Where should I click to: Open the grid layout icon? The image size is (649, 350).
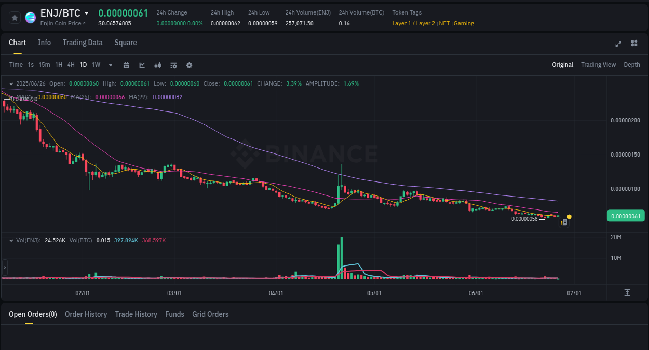point(634,44)
